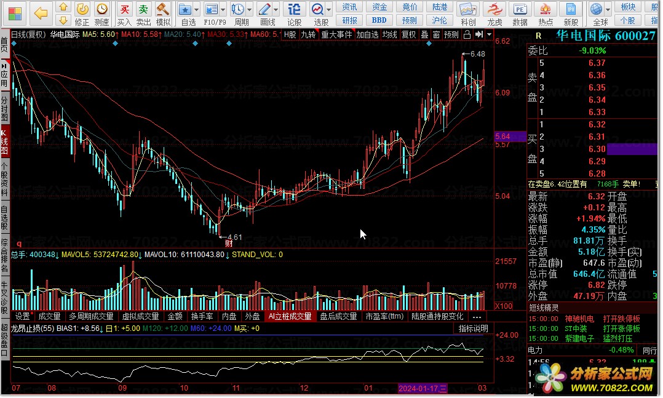
Task: Launch 模拟 simulated trading gavel icon
Action: pyautogui.click(x=163, y=14)
